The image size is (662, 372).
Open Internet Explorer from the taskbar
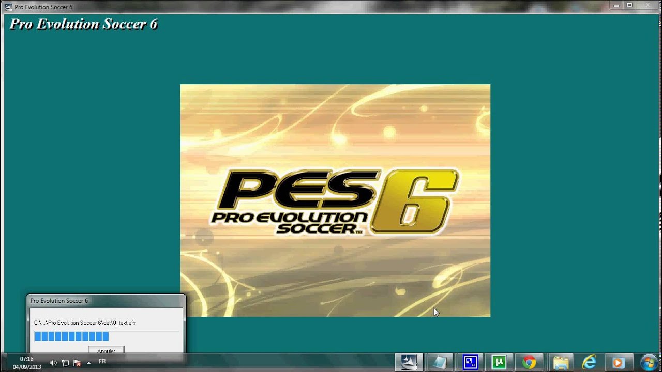pos(589,362)
